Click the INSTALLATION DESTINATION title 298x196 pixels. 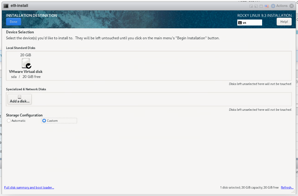click(x=31, y=16)
